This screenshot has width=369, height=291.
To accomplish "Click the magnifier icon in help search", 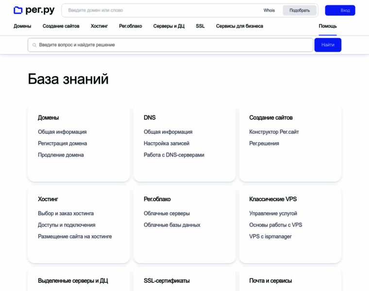I will (34, 45).
